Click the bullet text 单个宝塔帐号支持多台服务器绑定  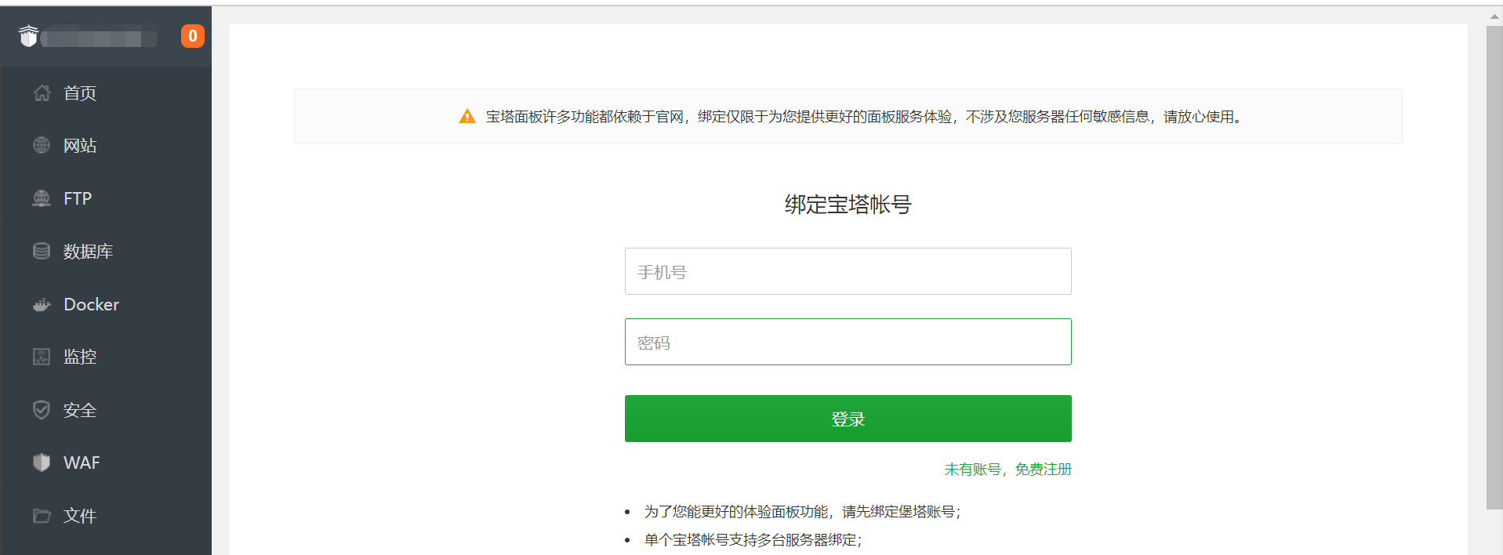(x=753, y=540)
